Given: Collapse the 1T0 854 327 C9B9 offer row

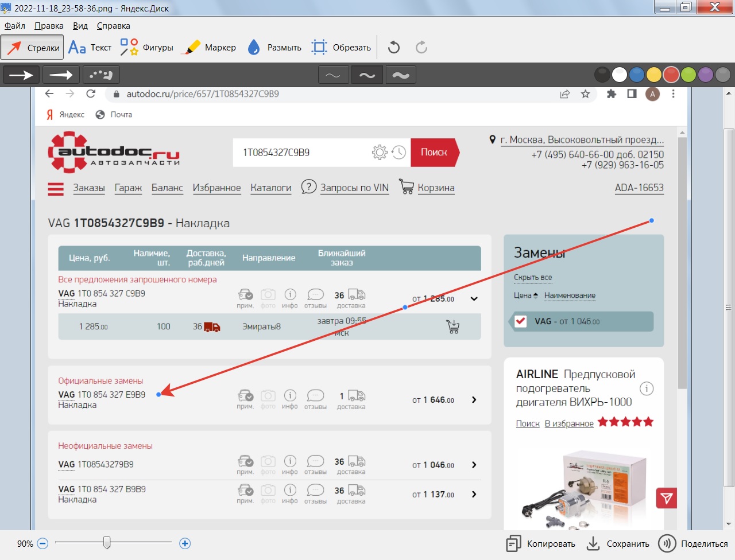Looking at the screenshot, I should [x=474, y=298].
